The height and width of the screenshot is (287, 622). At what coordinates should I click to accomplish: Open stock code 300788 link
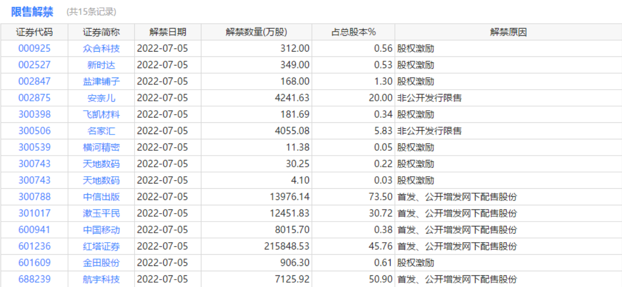point(34,197)
